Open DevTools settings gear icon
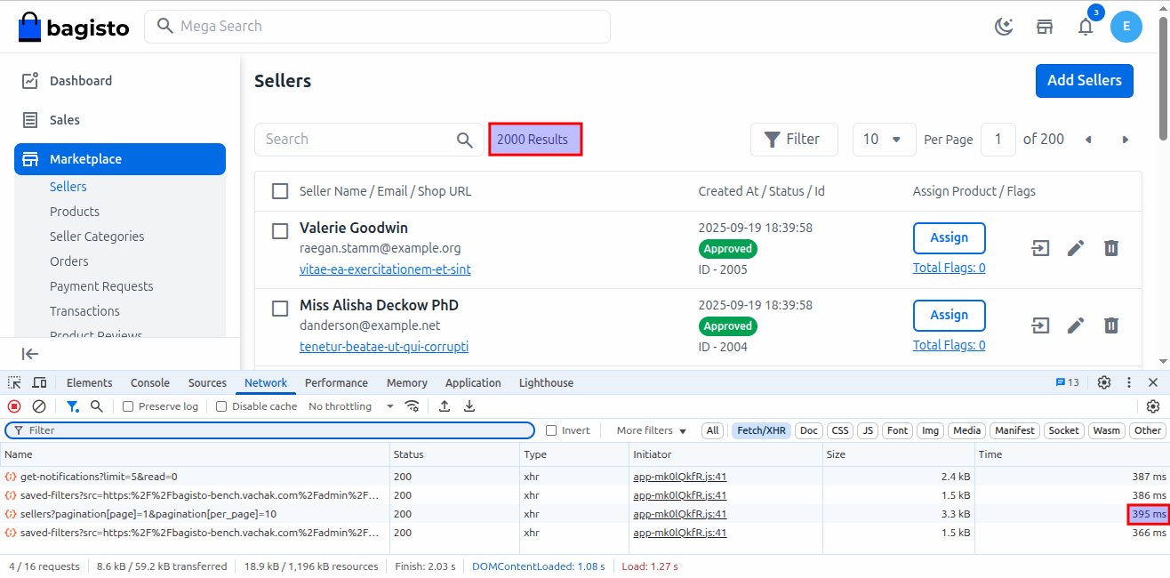The image size is (1170, 578). pos(1104,382)
